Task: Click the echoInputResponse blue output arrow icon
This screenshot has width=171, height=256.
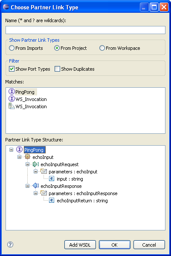Action: (35, 186)
